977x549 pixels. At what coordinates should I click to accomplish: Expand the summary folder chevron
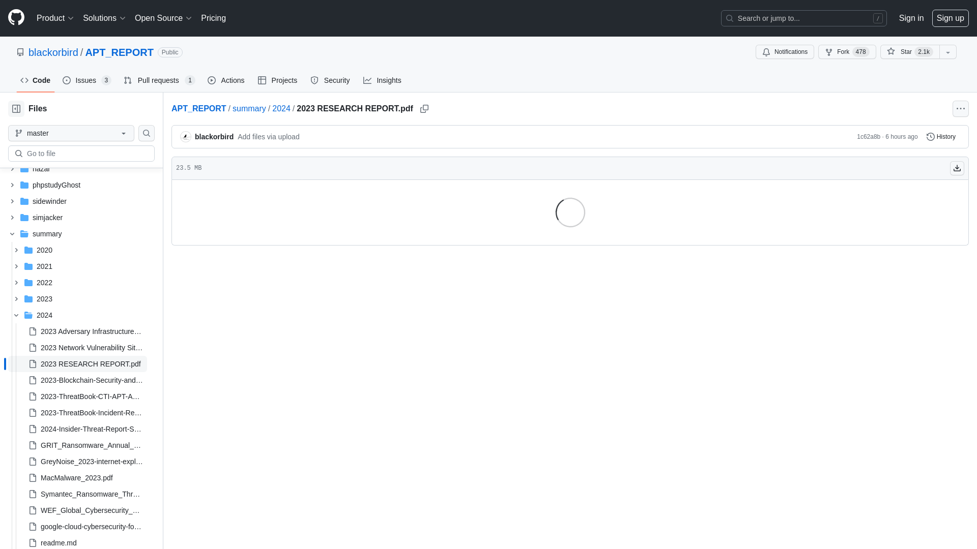coord(12,233)
